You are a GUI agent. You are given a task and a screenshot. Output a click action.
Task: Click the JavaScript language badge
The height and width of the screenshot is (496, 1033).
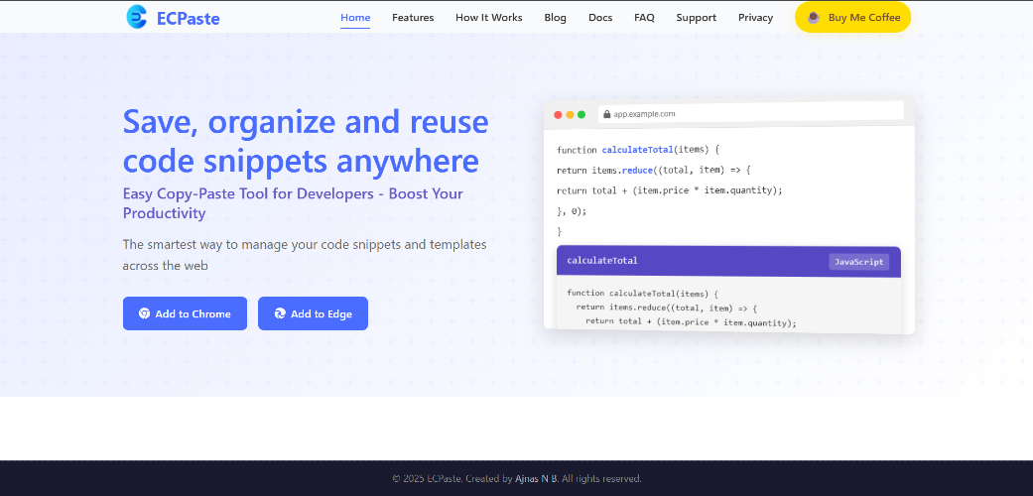(859, 262)
